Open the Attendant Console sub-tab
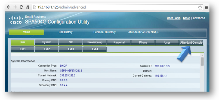 point(191,43)
